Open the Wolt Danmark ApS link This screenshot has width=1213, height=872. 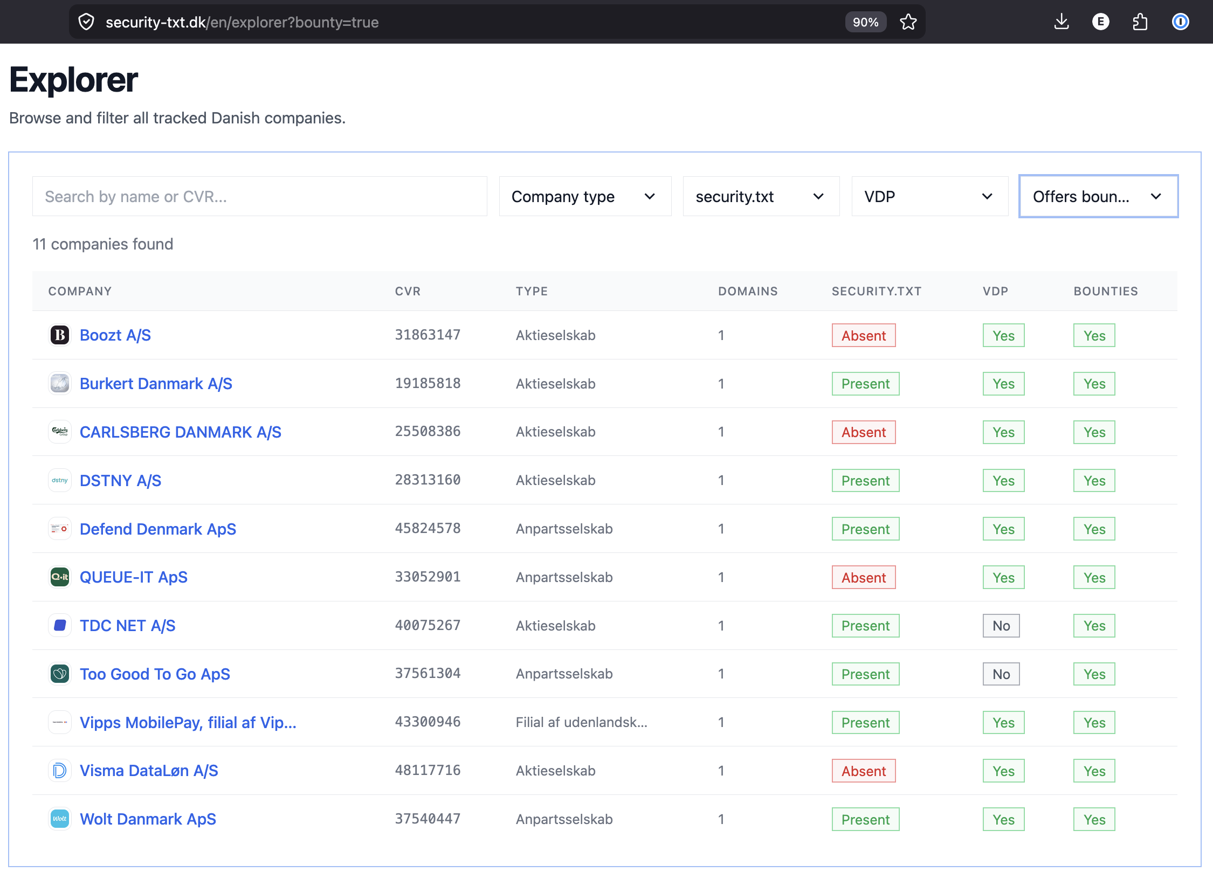148,819
